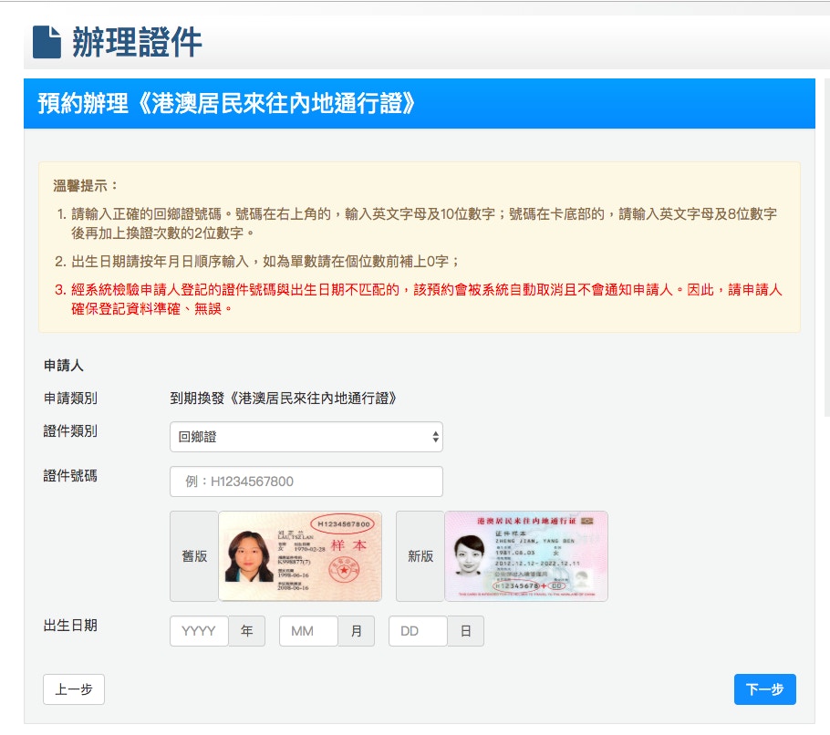Select the old version sample card image
Viewport: 830px width, 735px height.
(300, 556)
